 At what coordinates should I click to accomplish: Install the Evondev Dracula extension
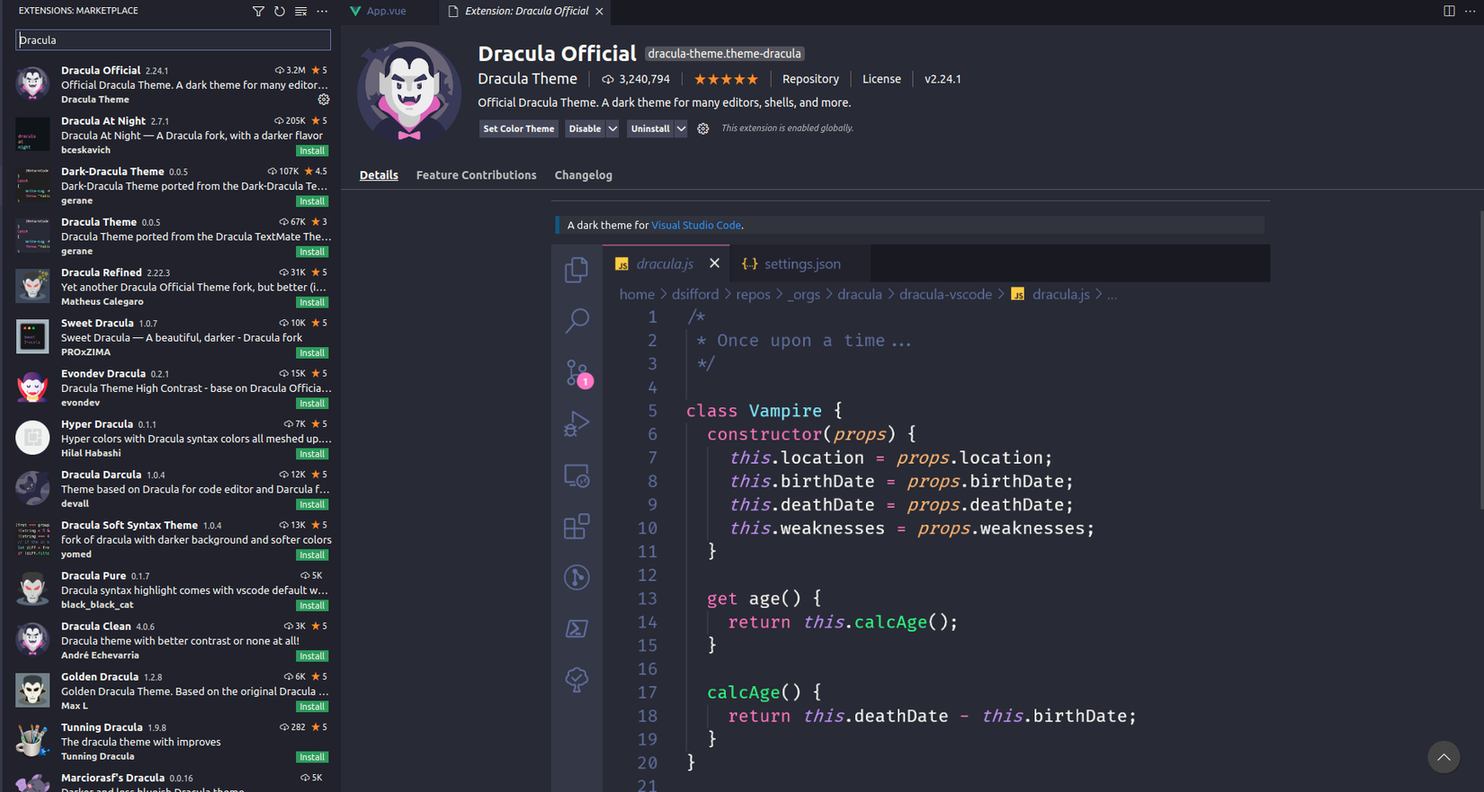pos(312,404)
